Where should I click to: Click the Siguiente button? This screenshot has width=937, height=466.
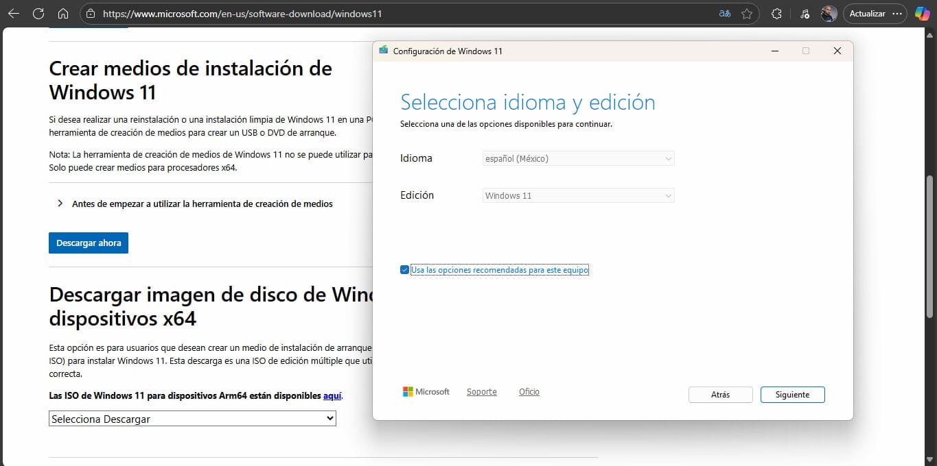coord(792,395)
